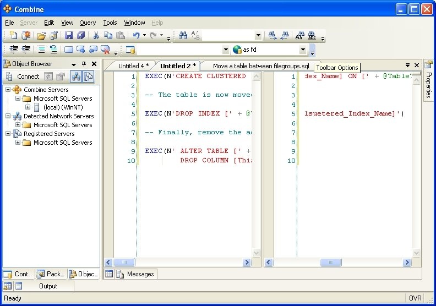Toggle registered servers view button
This screenshot has height=306, width=436.
[x=88, y=76]
